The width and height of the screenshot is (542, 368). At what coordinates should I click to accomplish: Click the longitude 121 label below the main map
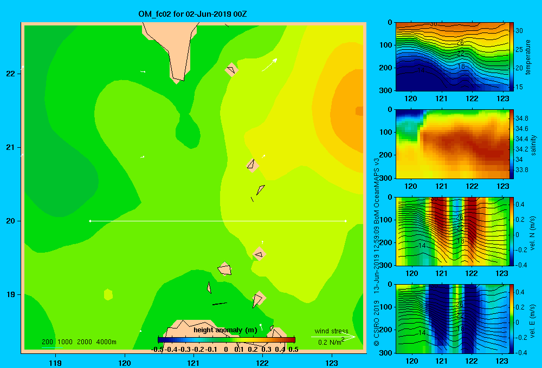click(193, 363)
